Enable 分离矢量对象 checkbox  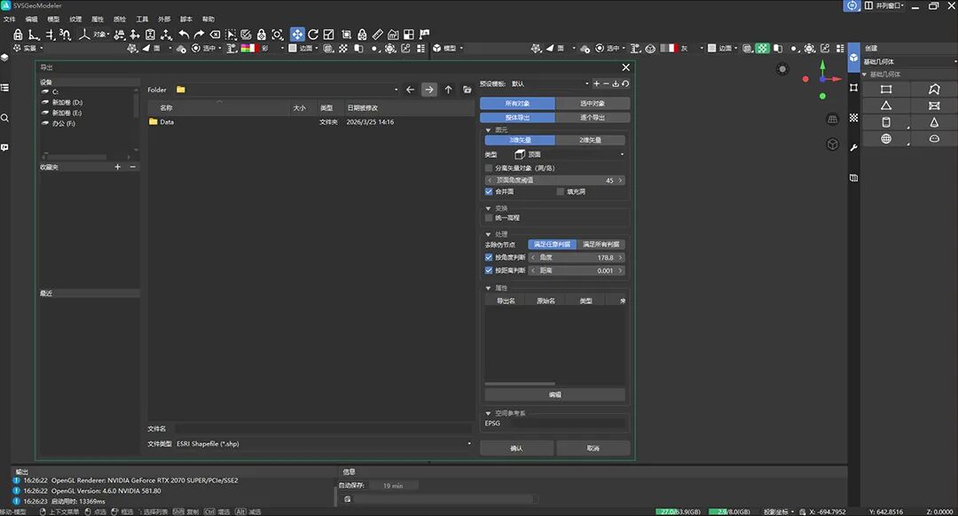click(x=489, y=168)
